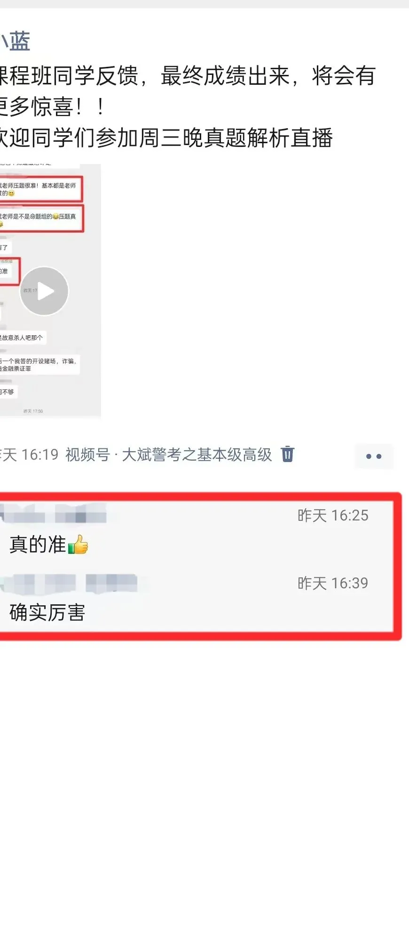This screenshot has width=409, height=942.
Task: Play the video with the round play button
Action: coord(44,291)
